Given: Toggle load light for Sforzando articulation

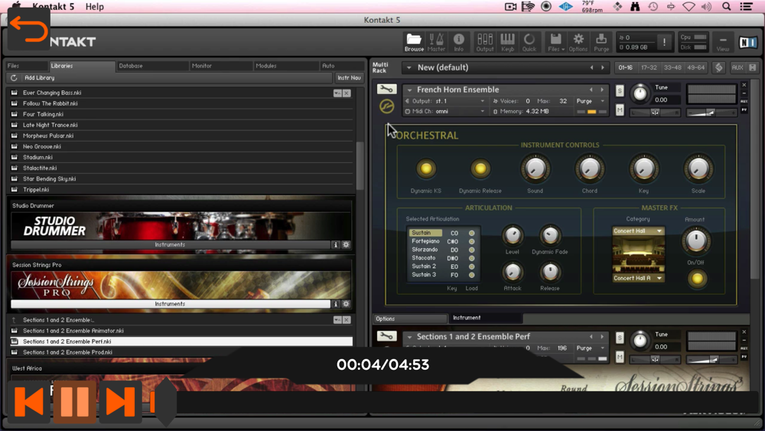Looking at the screenshot, I should click(471, 250).
